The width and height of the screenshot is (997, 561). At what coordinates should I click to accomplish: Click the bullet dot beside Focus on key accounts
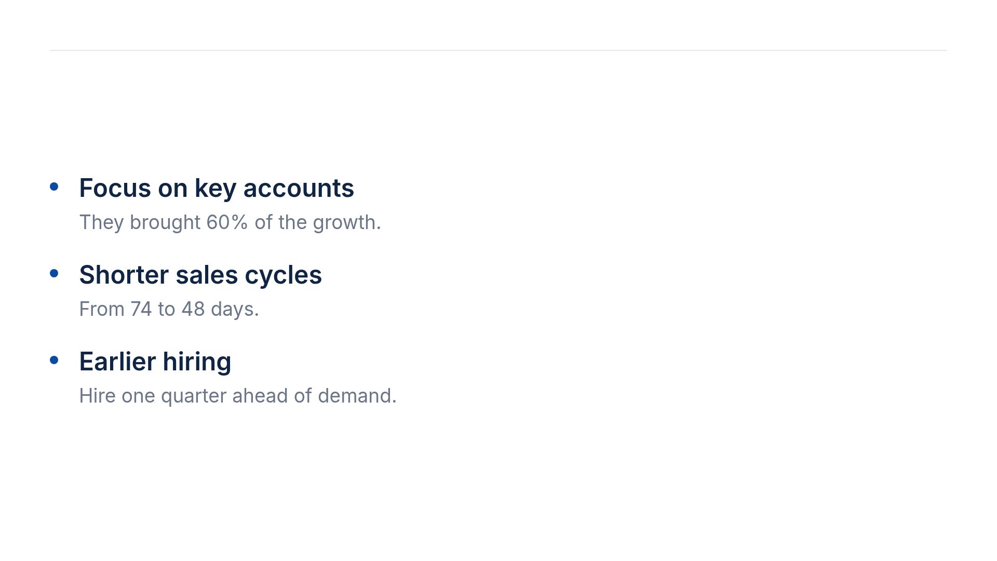click(x=54, y=186)
